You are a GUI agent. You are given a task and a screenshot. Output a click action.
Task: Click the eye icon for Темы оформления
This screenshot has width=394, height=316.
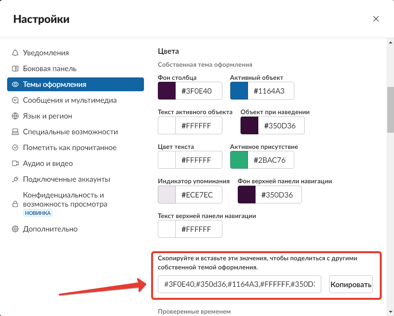[x=15, y=85]
